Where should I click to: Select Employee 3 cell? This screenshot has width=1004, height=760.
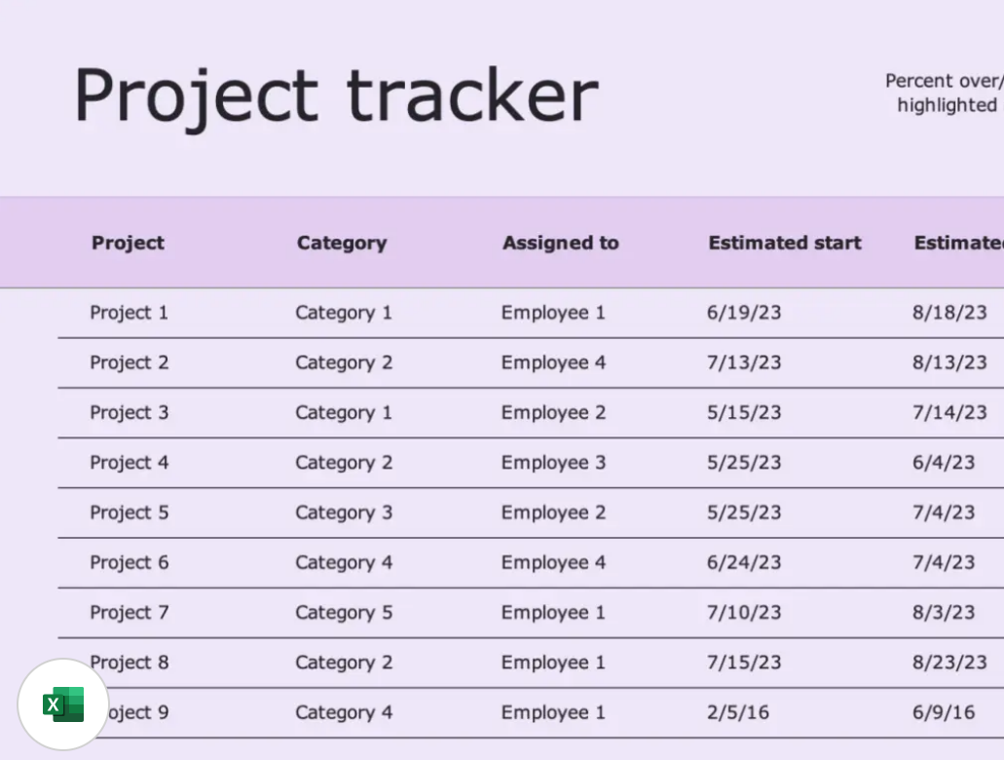(x=553, y=463)
